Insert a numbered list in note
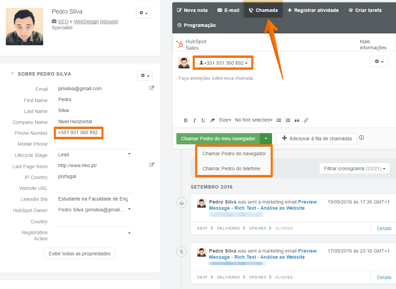The width and height of the screenshot is (396, 289). (288, 120)
